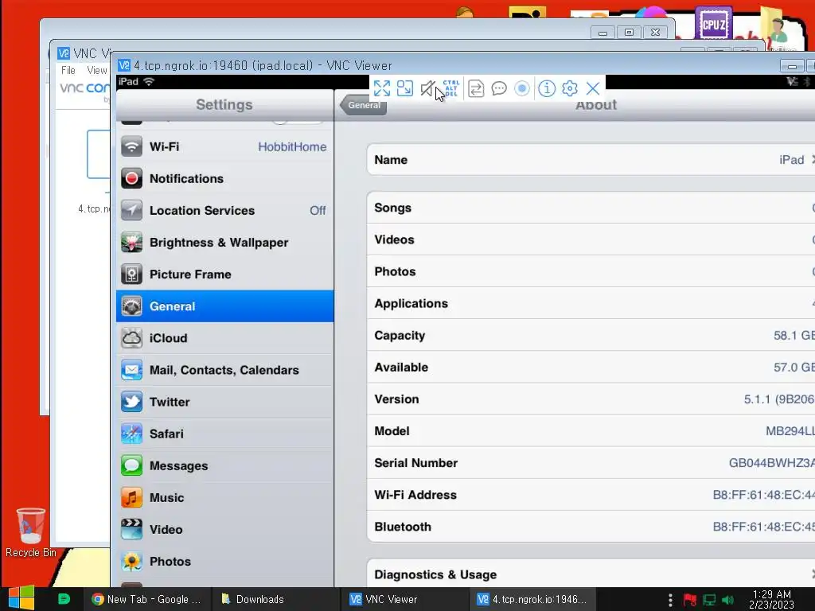Open Notifications in iPad Settings
The image size is (815, 611).
pos(225,178)
